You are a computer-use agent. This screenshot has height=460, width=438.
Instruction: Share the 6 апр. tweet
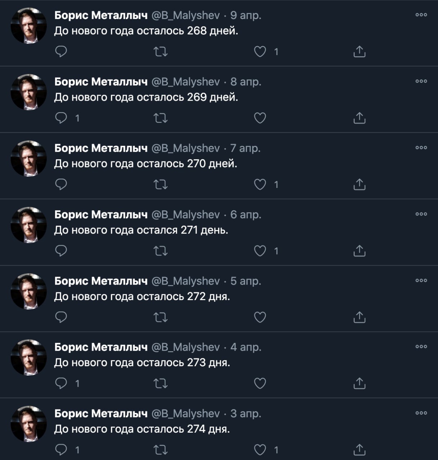[x=359, y=251]
